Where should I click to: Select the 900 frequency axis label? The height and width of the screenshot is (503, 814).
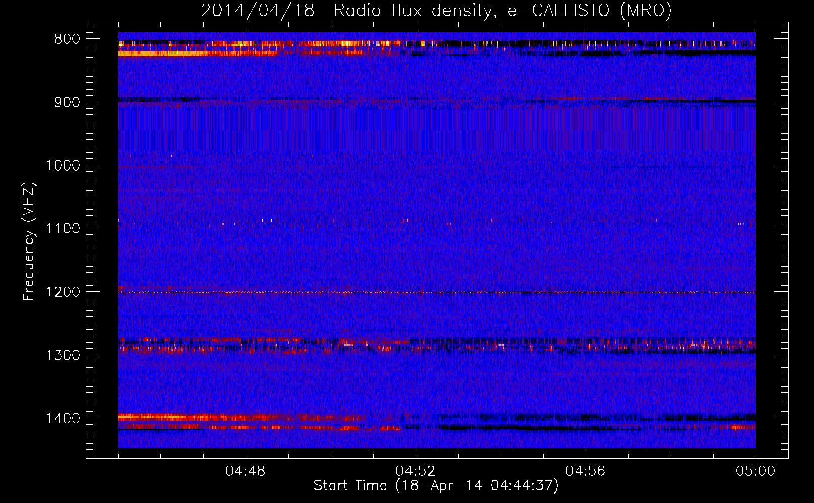(67, 102)
